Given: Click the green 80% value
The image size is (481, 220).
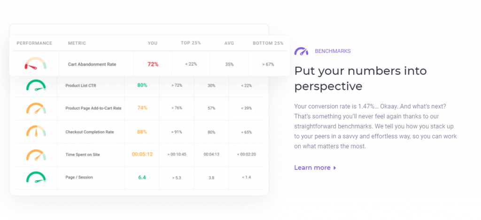Looking at the screenshot, I should click(x=142, y=85).
